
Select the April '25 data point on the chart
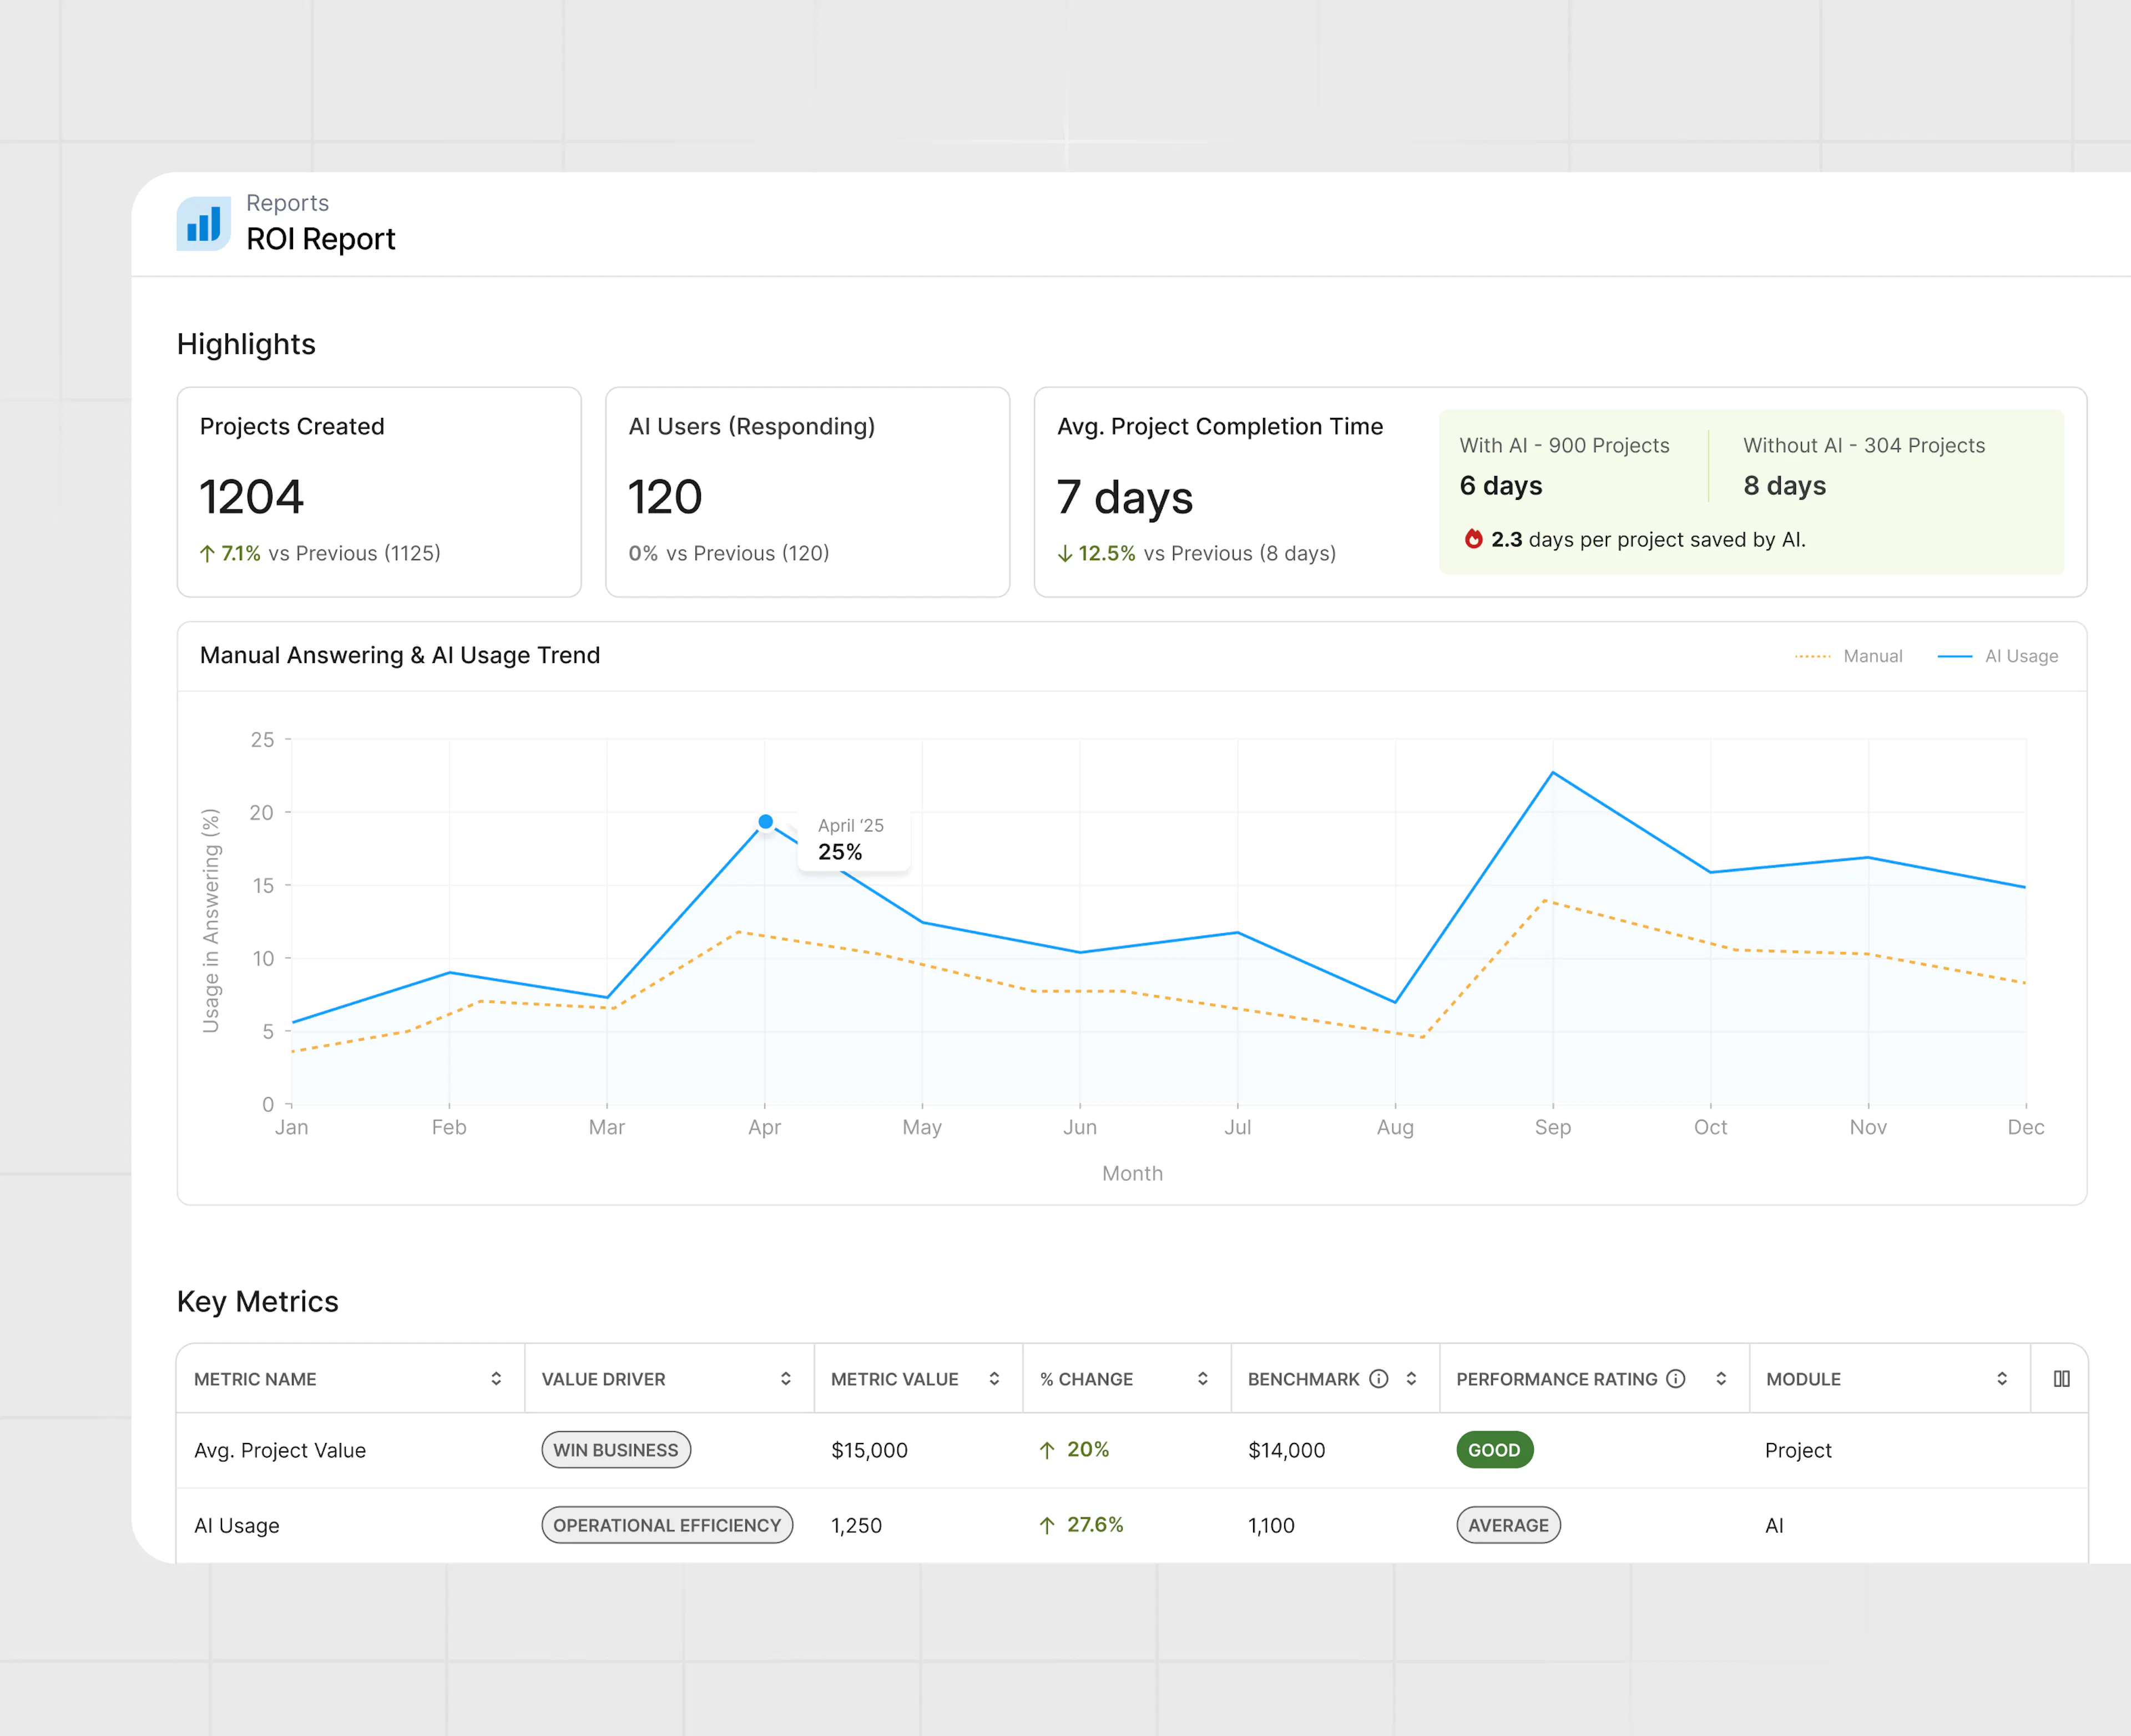pos(765,821)
